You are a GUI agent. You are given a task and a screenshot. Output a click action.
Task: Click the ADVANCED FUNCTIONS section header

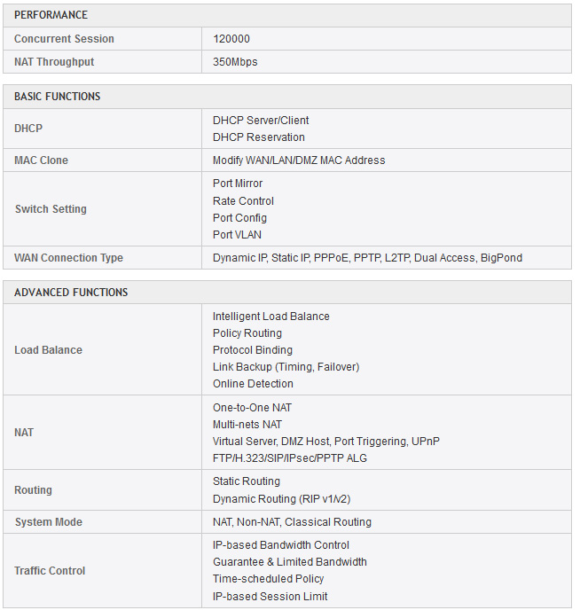[x=71, y=293]
